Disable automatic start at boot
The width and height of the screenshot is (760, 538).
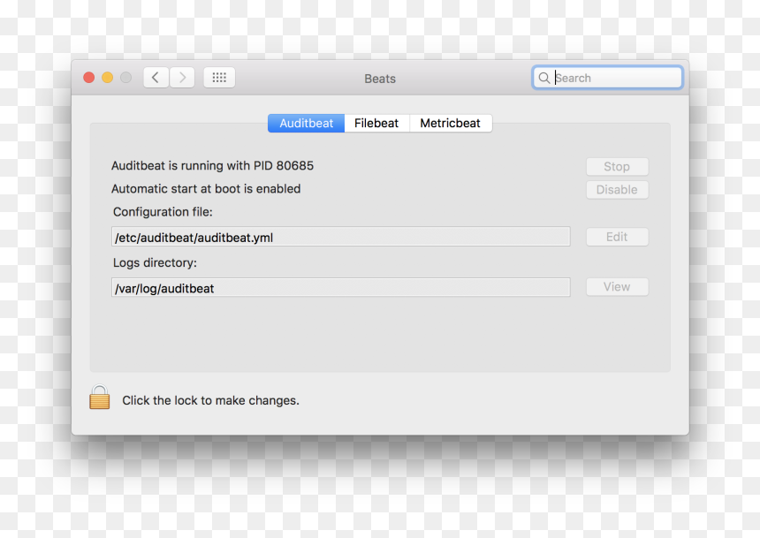click(617, 190)
